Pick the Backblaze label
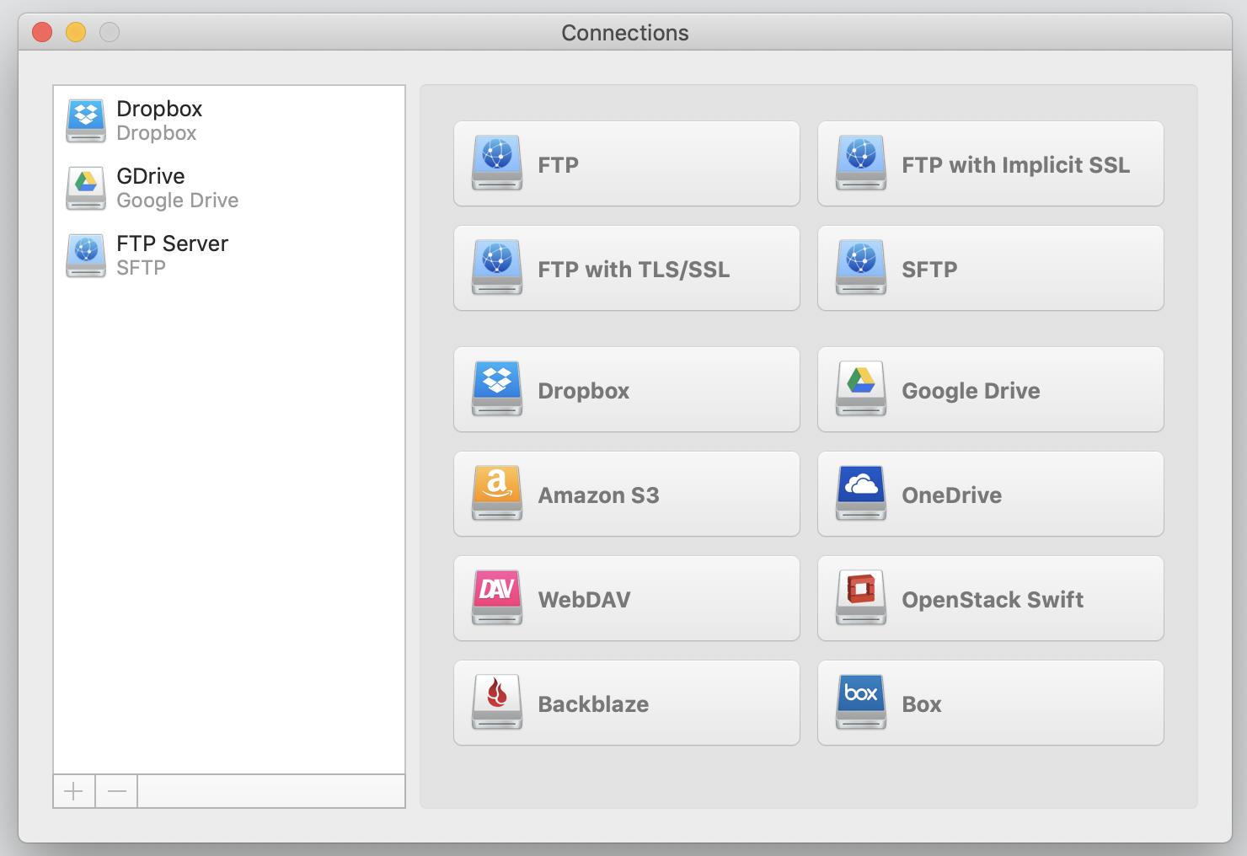Viewport: 1247px width, 856px height. coord(593,704)
